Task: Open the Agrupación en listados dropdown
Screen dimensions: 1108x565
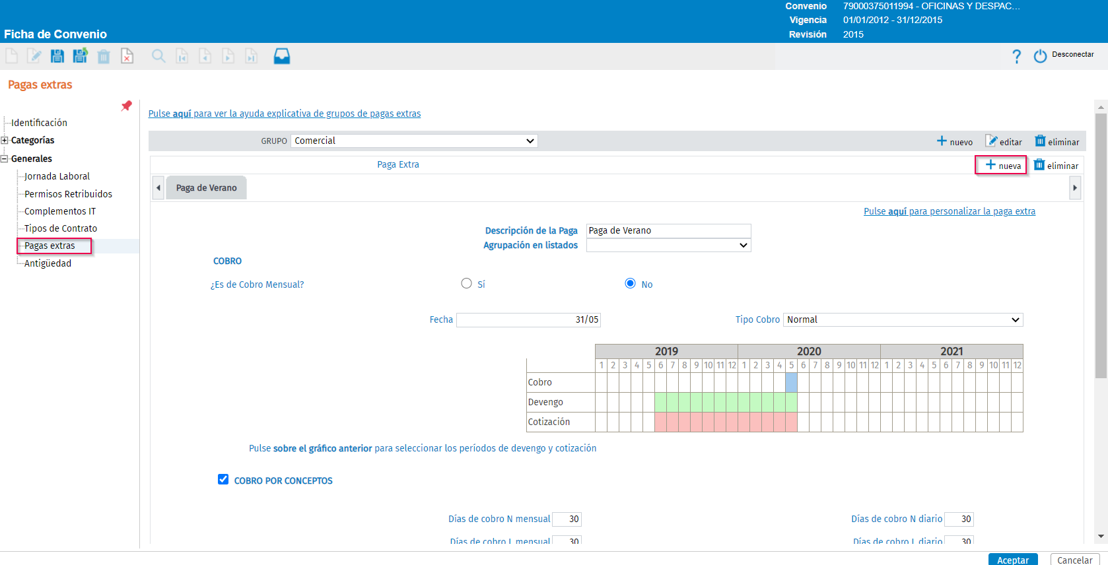Action: coord(668,245)
